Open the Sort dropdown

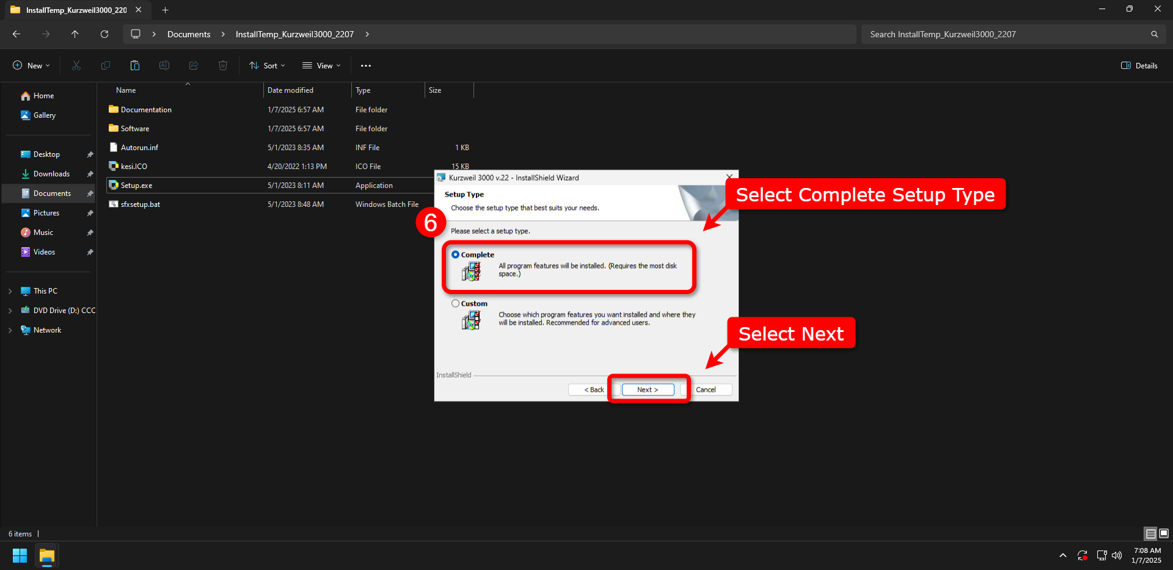pos(267,65)
